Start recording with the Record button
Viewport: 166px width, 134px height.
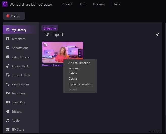pyautogui.click(x=14, y=16)
